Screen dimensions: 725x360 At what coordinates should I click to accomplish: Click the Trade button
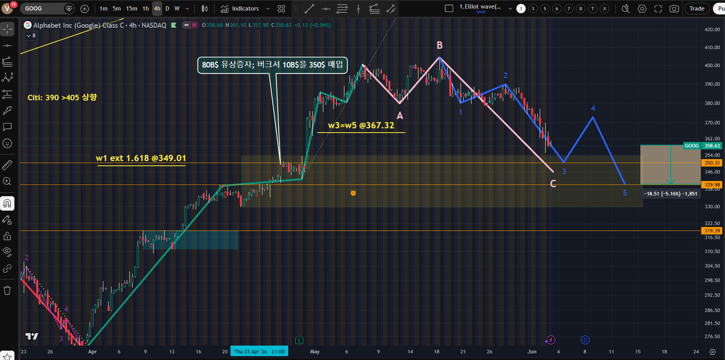(x=697, y=9)
